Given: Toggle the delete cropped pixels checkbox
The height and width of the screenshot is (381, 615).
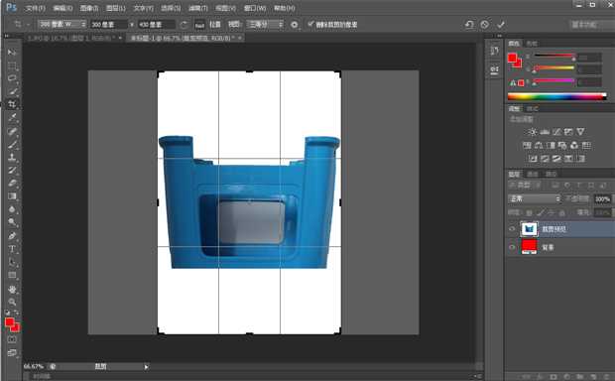Looking at the screenshot, I should point(310,25).
